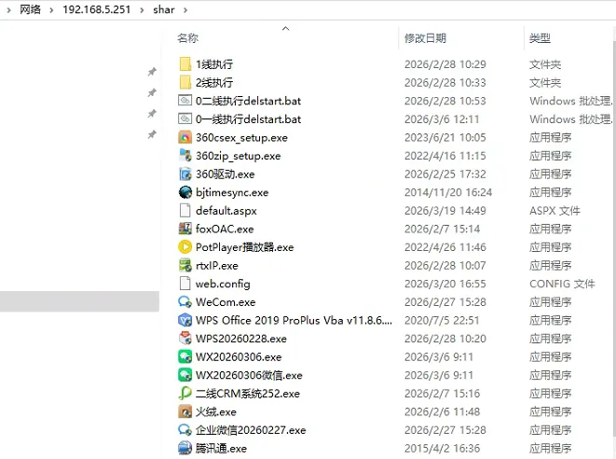Select the WPS Office 2019 ProPlus icon
This screenshot has width=616, height=459.
185,320
